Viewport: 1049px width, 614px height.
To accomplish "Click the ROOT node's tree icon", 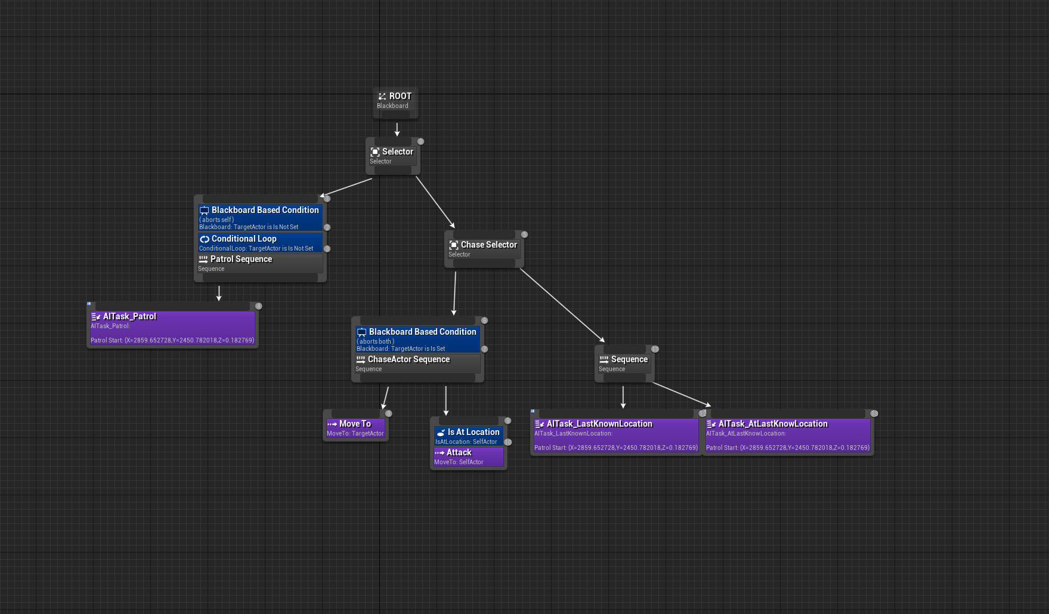I will coord(382,96).
